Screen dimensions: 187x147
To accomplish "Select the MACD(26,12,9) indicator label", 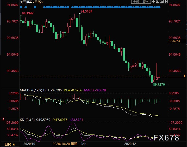I will (x=32, y=90).
